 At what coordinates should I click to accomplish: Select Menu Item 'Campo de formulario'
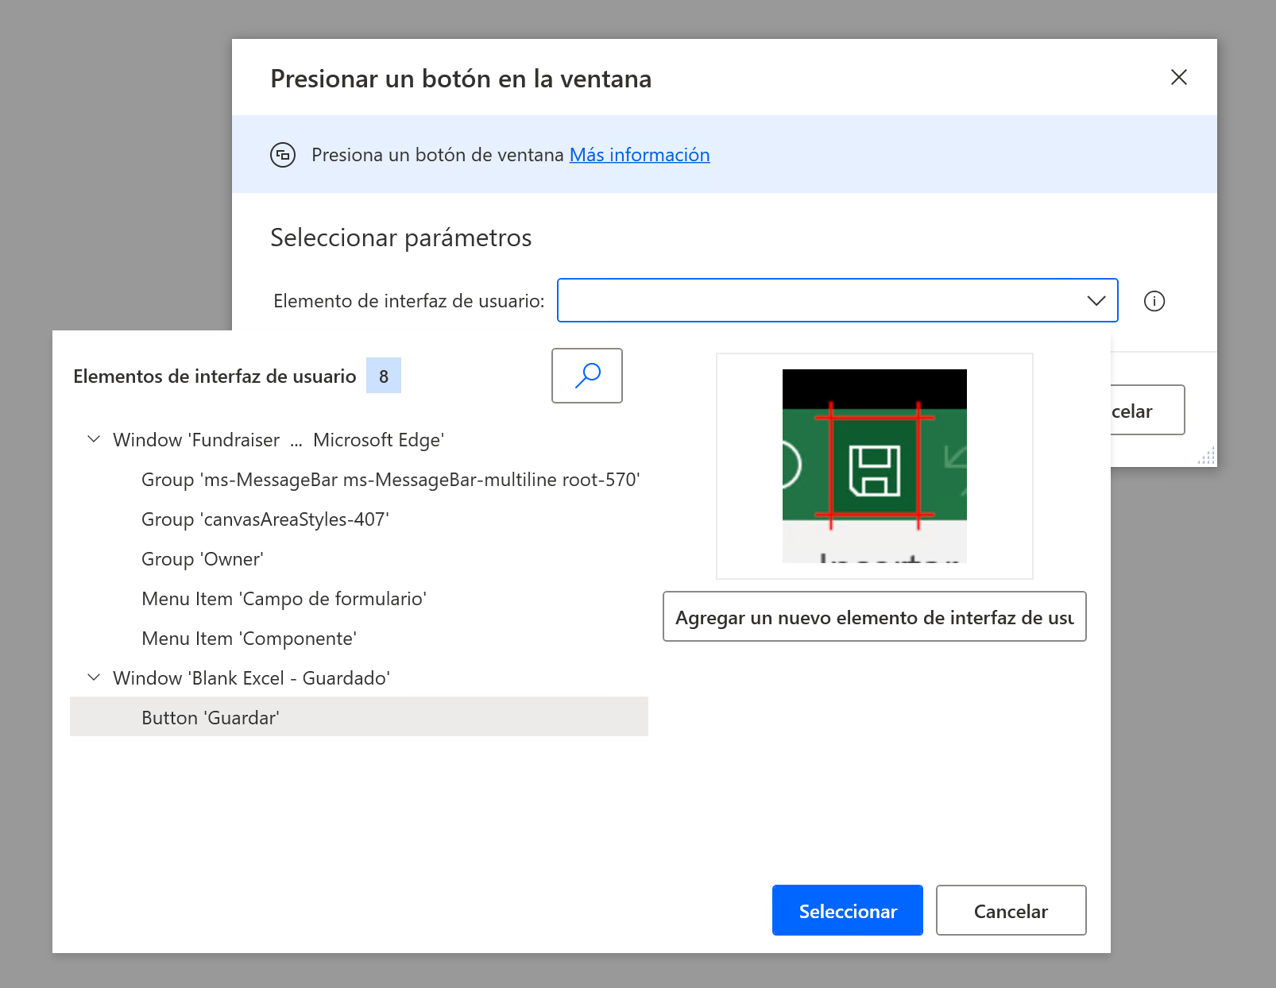pyautogui.click(x=284, y=598)
